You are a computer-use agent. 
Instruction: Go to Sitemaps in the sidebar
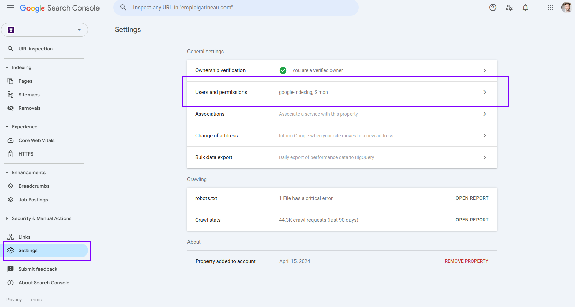[x=29, y=95]
